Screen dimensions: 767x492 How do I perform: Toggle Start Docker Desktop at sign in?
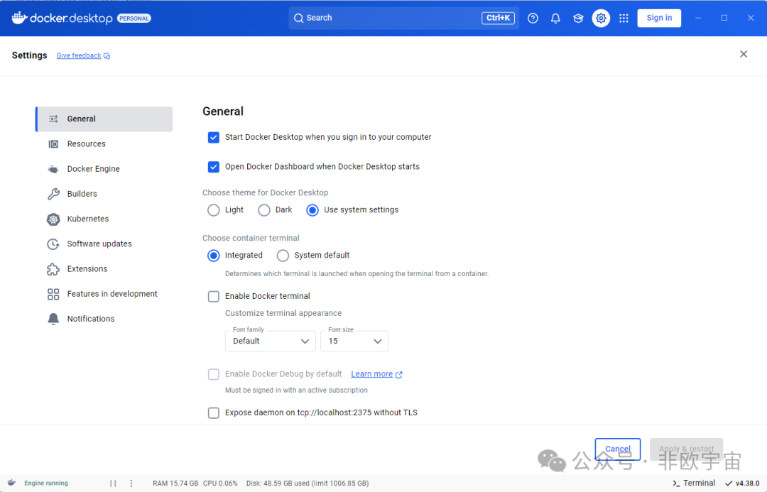pos(213,138)
